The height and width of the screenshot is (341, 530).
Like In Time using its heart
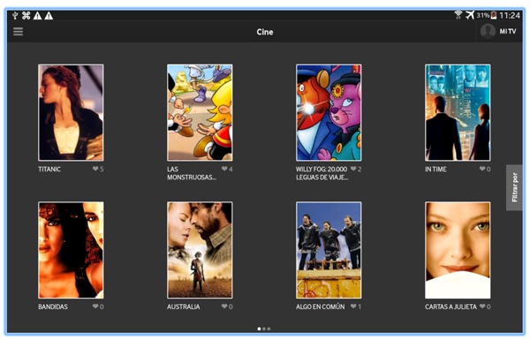[x=482, y=169]
